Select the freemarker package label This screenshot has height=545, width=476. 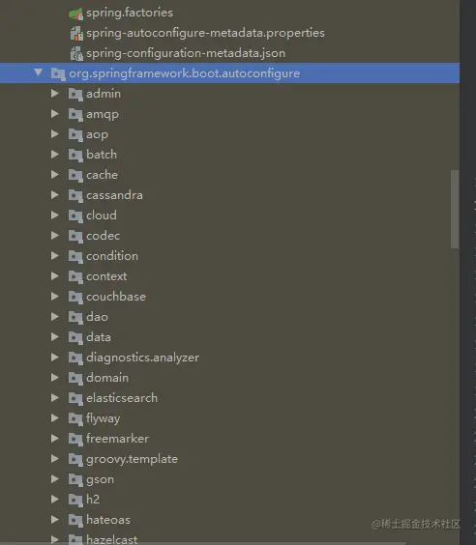pos(117,439)
